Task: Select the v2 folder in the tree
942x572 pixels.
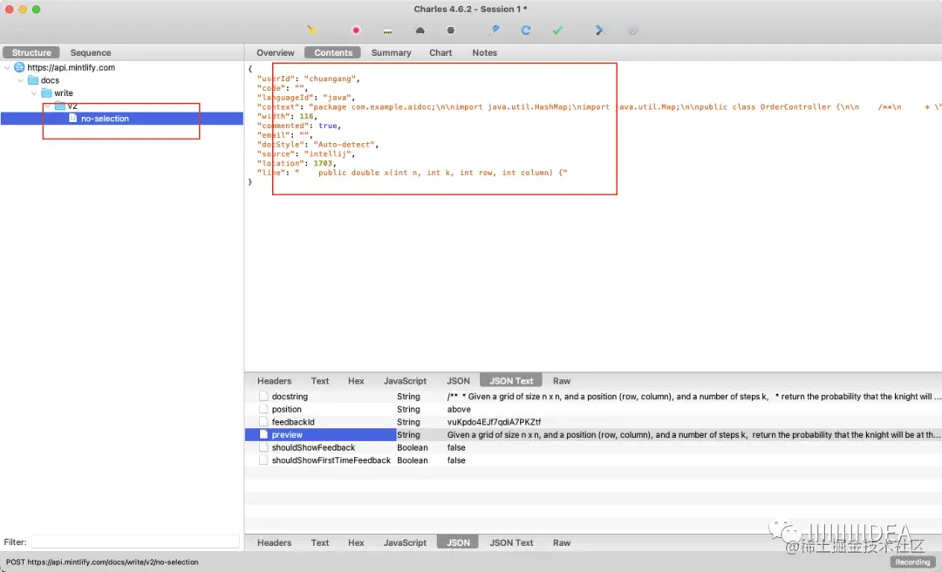Action: click(72, 106)
